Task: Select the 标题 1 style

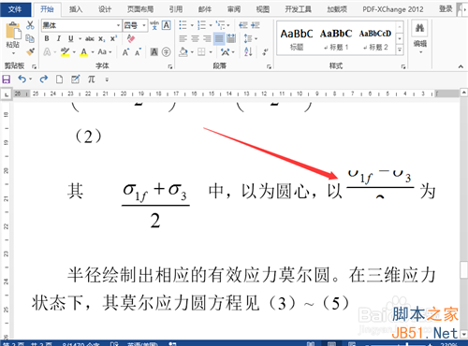Action: coord(336,39)
